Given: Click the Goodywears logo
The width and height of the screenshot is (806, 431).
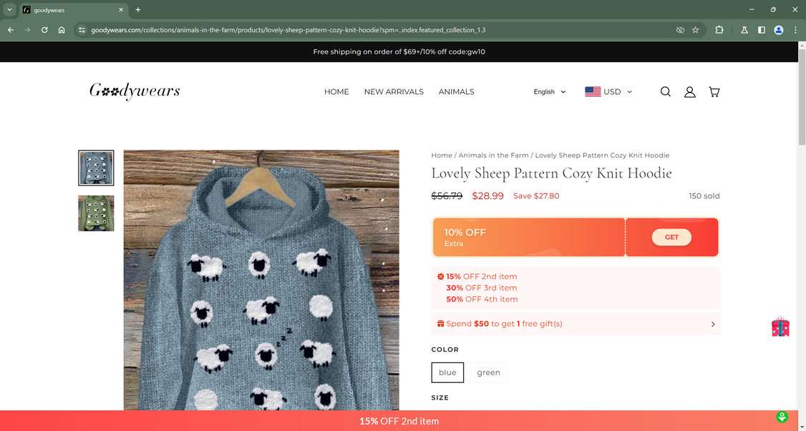Looking at the screenshot, I should 135,92.
